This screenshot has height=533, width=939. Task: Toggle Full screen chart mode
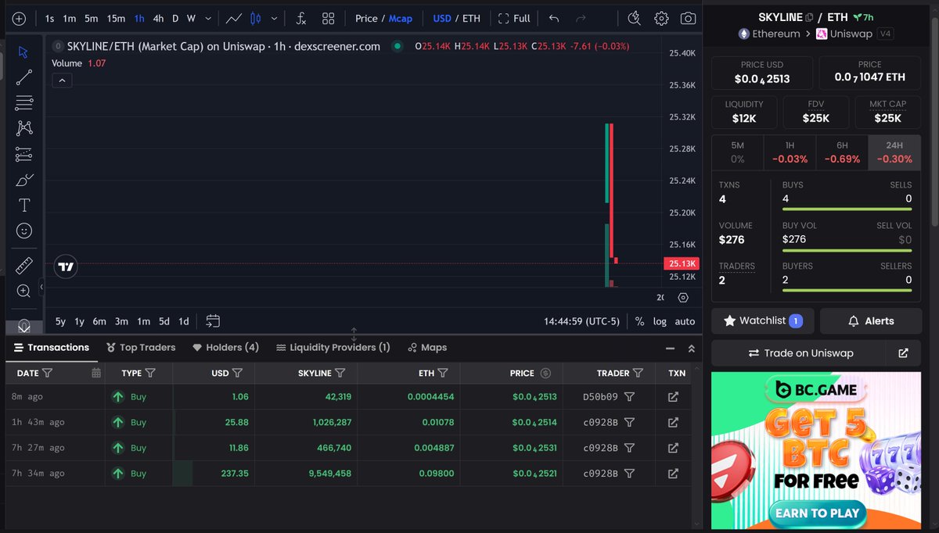click(514, 18)
